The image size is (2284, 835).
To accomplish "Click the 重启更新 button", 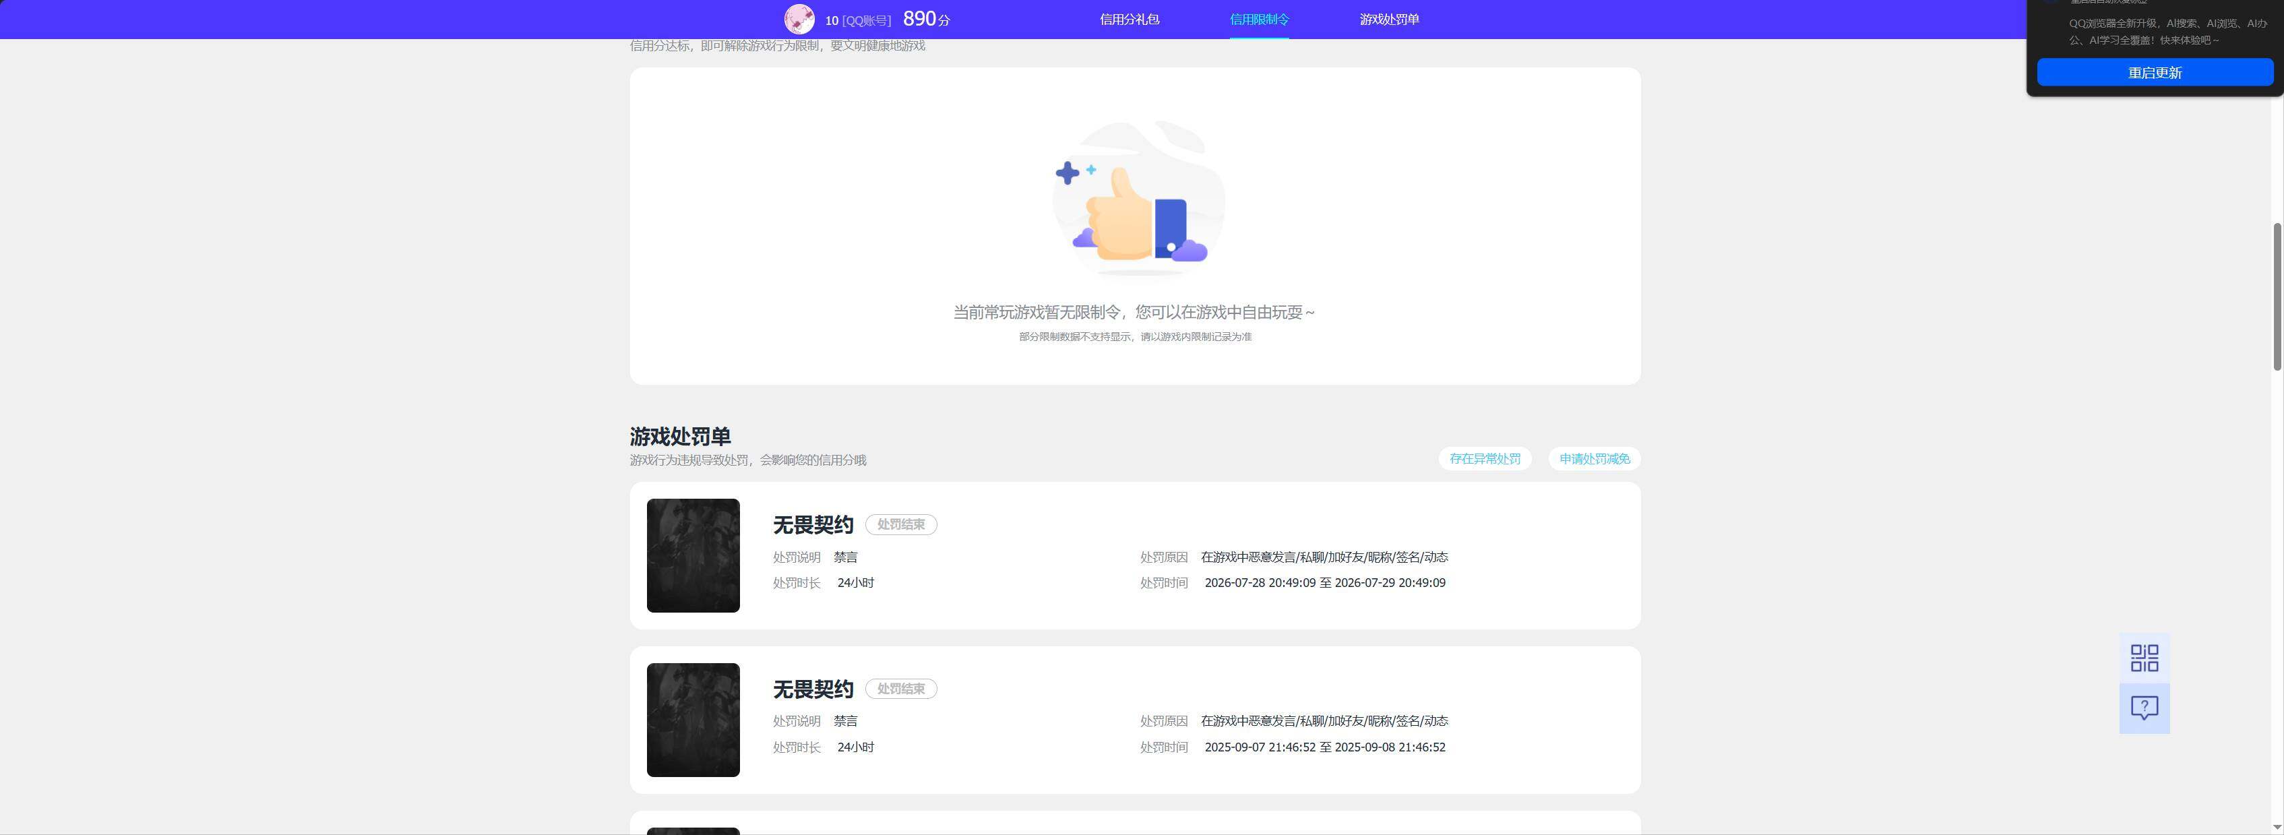I will tap(2154, 73).
